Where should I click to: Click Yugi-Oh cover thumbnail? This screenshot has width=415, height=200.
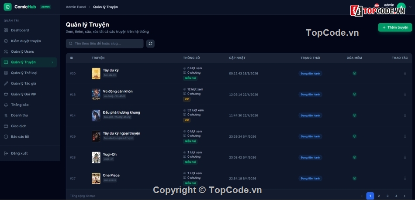tap(96, 157)
